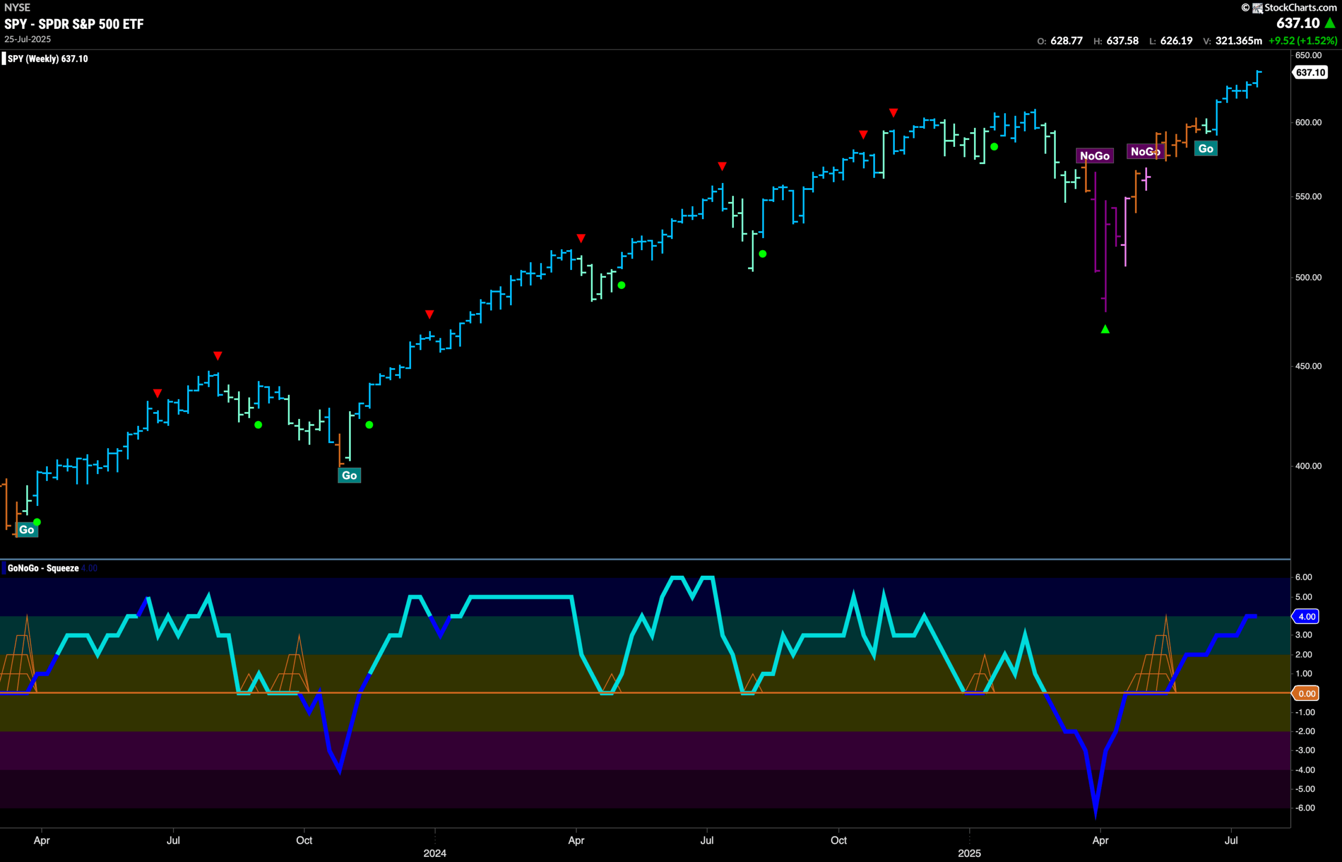Click the SPY - SPDR S&P 500 ETF title
This screenshot has height=862, width=1342.
(73, 24)
